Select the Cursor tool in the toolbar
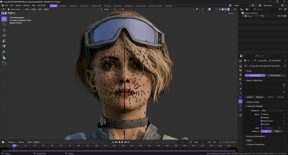This screenshot has height=155, width=288. [x=4, y=24]
